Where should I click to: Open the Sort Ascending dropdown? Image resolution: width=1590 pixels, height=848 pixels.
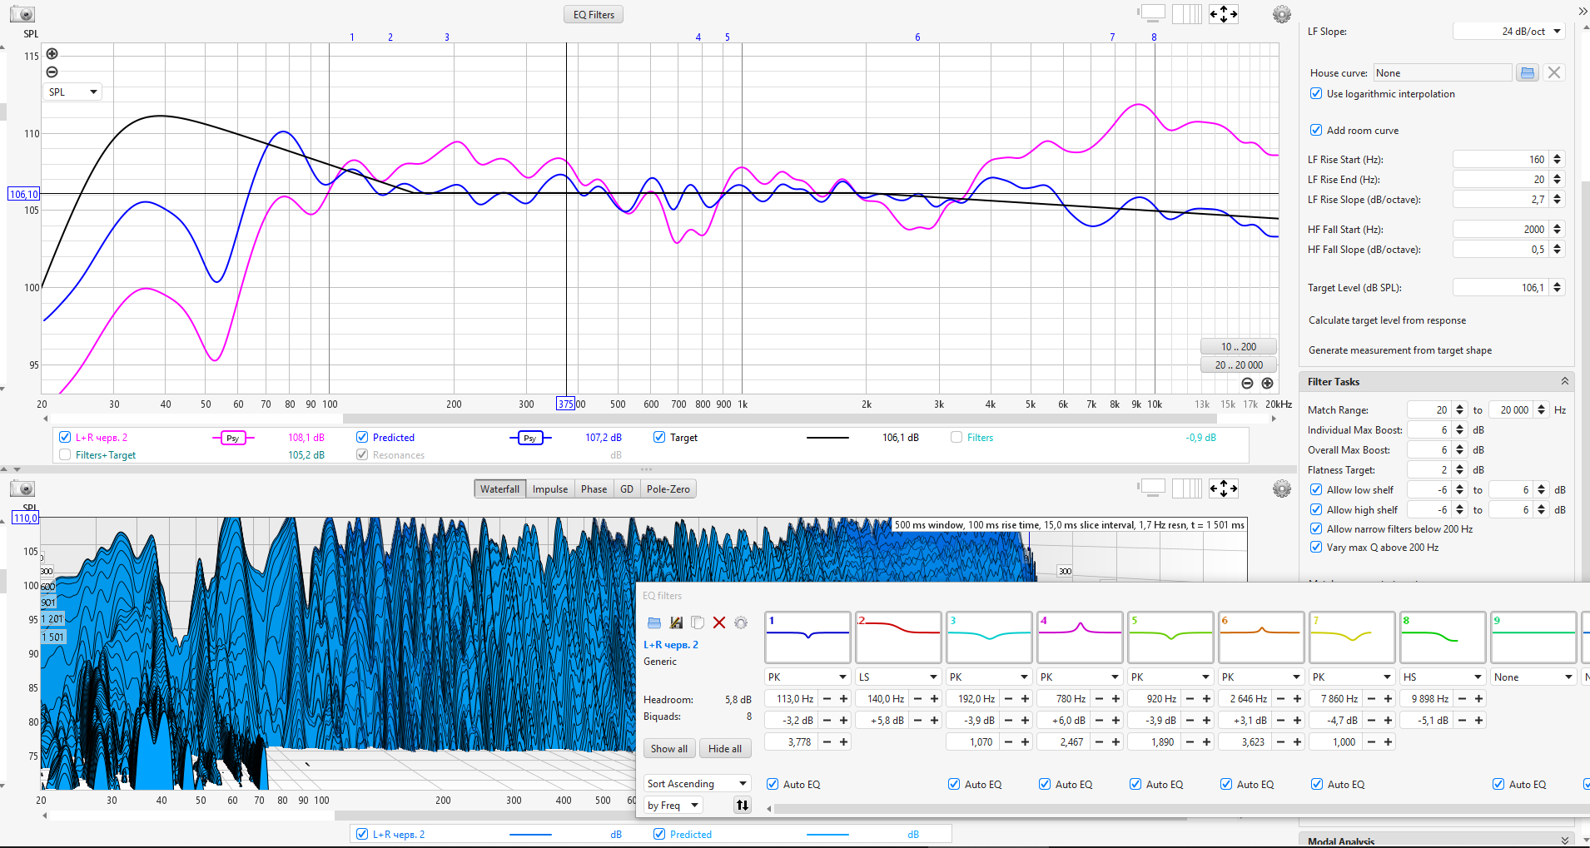tap(697, 784)
